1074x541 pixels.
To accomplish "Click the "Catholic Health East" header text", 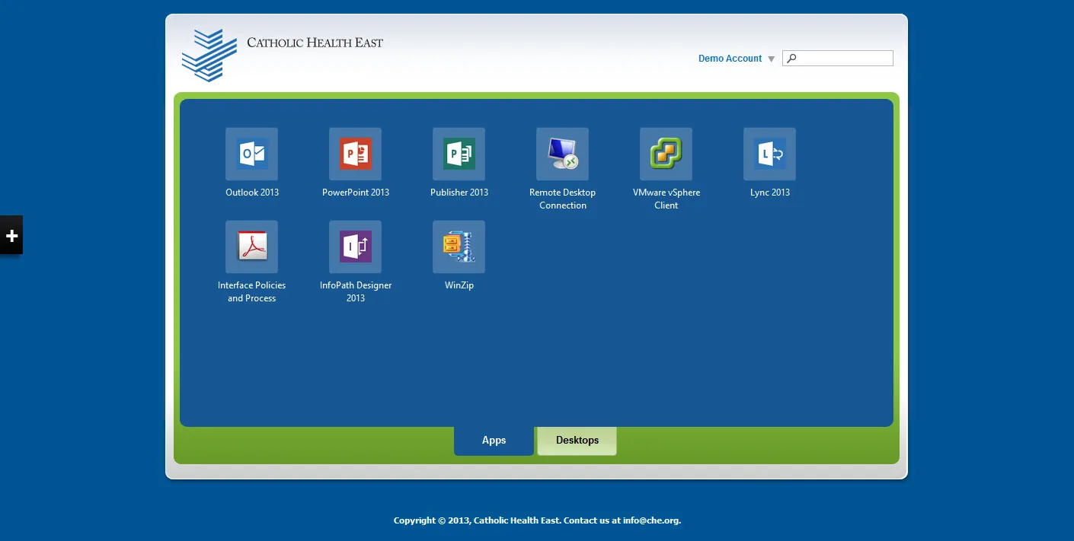I will click(x=315, y=43).
